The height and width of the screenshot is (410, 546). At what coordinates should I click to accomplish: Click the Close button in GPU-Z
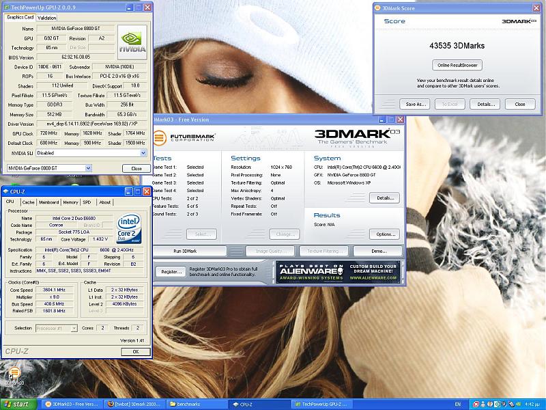click(136, 168)
